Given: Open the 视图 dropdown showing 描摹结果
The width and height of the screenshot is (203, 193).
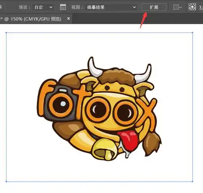Looking at the screenshot, I should coord(111,7).
